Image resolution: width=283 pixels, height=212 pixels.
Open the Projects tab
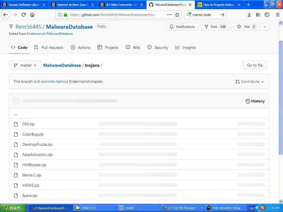point(108,47)
